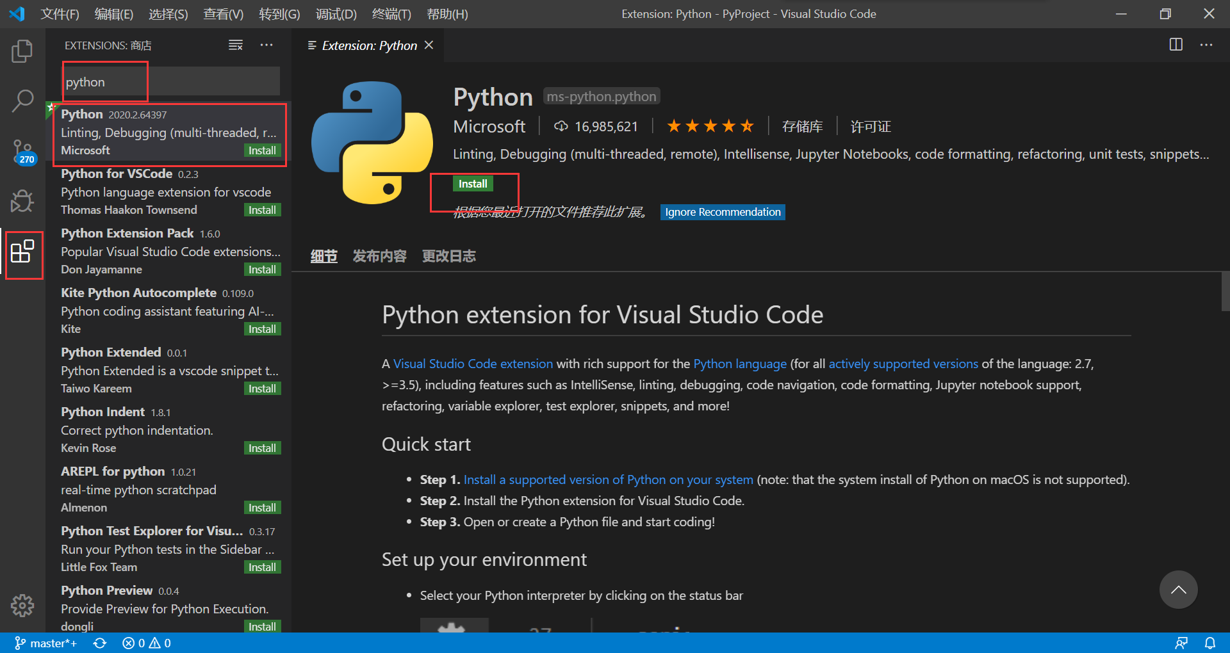Split the editor to the side
Screen dimensions: 1230x653
(1176, 45)
